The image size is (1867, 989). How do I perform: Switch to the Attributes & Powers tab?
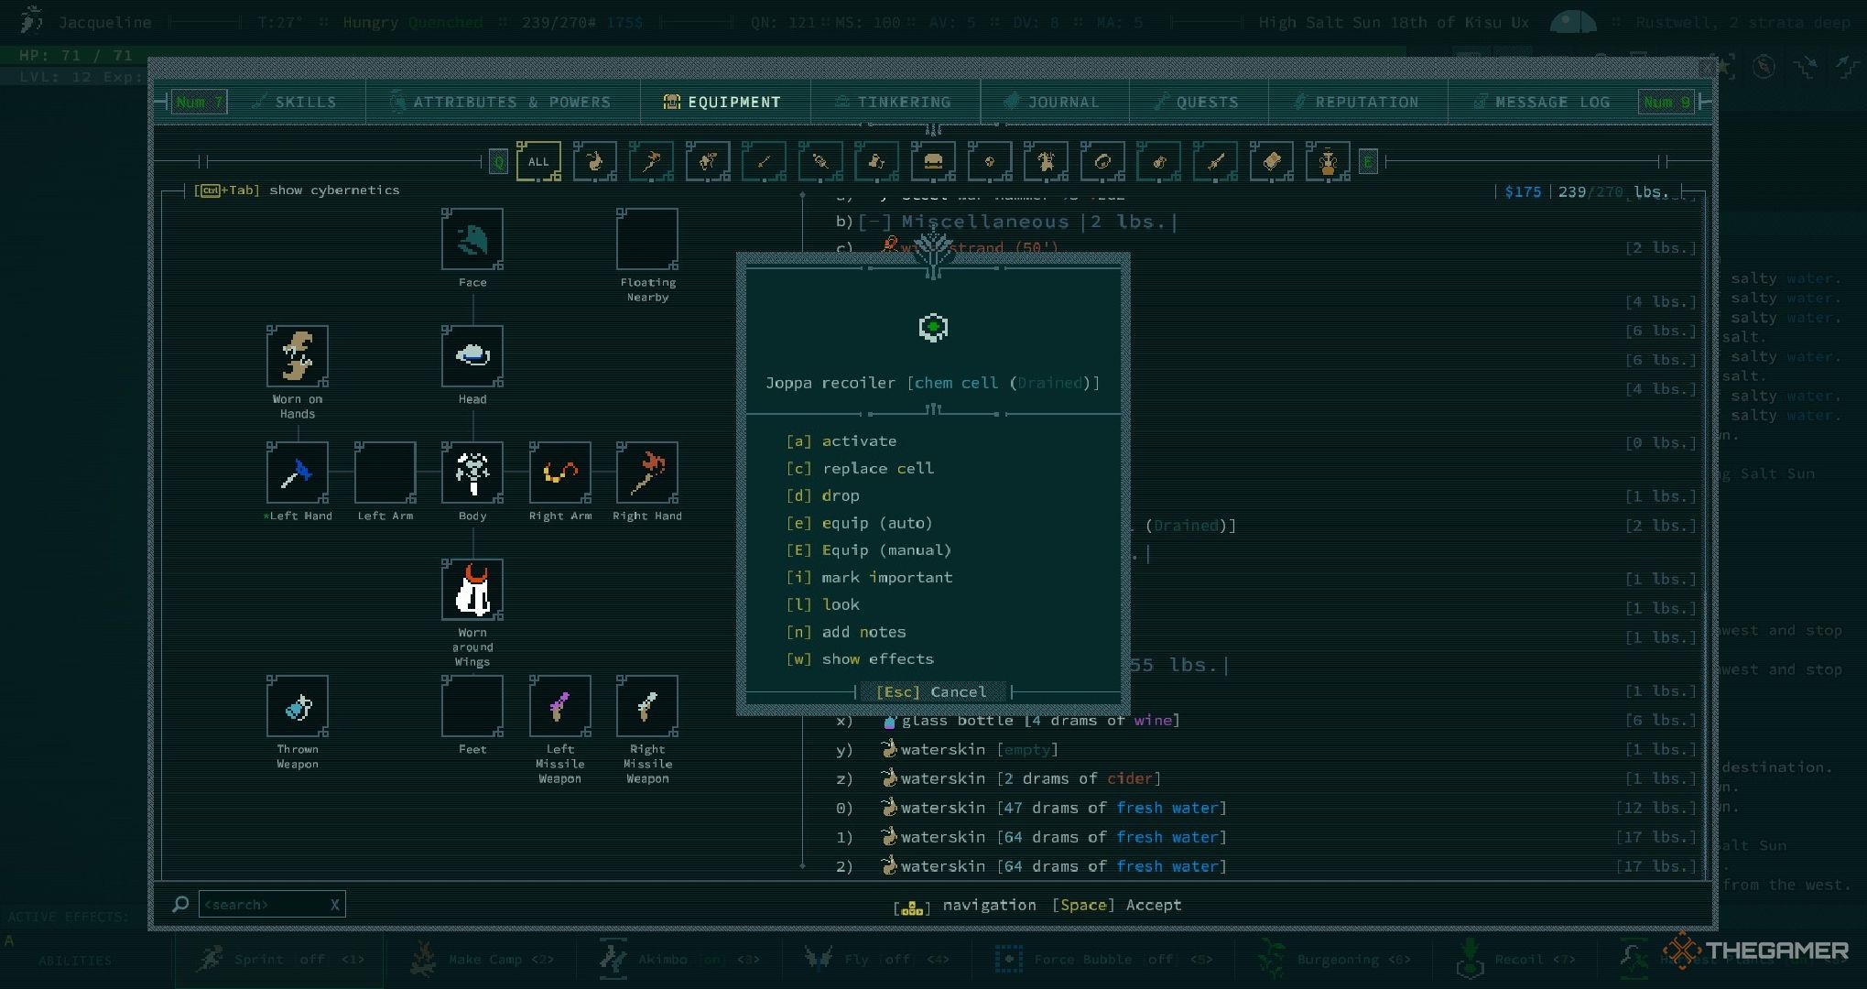point(502,102)
